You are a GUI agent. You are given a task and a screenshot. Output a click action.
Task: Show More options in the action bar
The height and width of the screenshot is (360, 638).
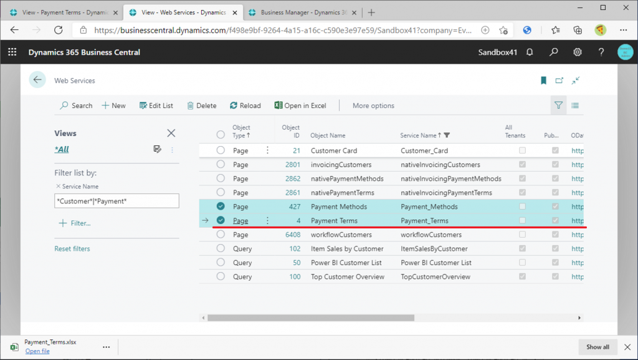[x=373, y=105]
